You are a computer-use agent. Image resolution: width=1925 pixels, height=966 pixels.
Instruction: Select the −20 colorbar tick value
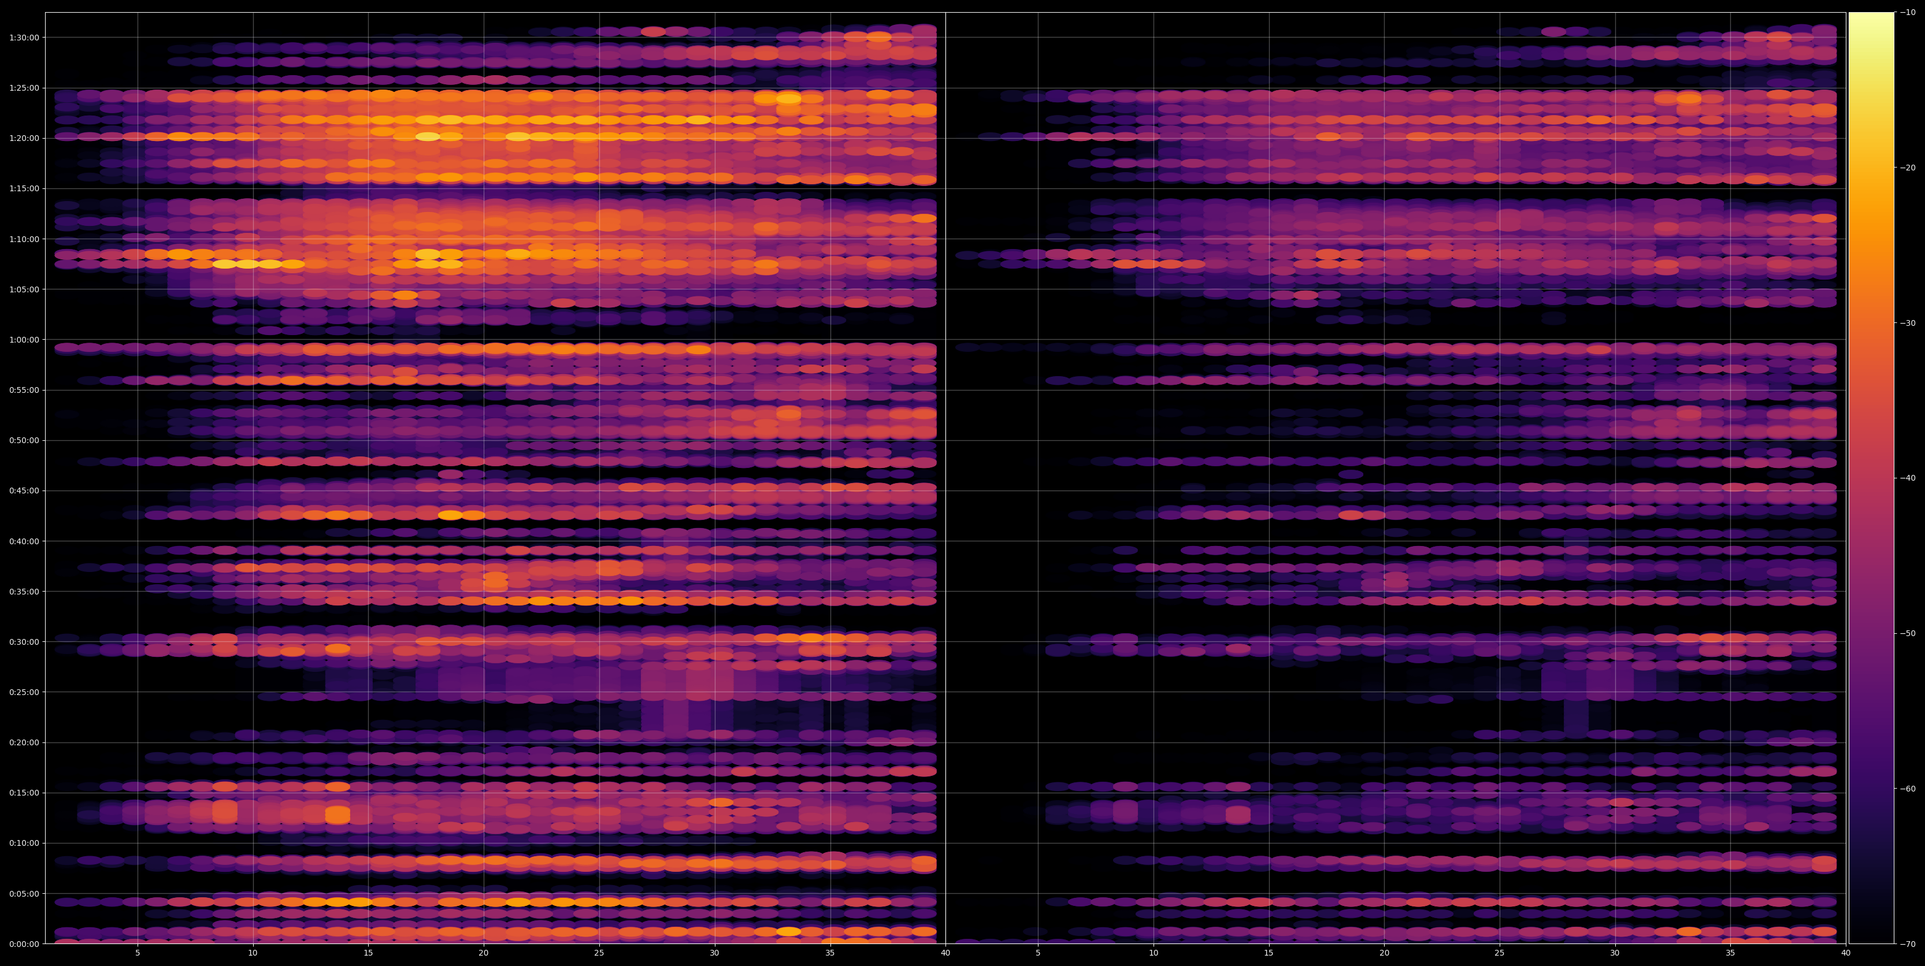click(x=1908, y=168)
